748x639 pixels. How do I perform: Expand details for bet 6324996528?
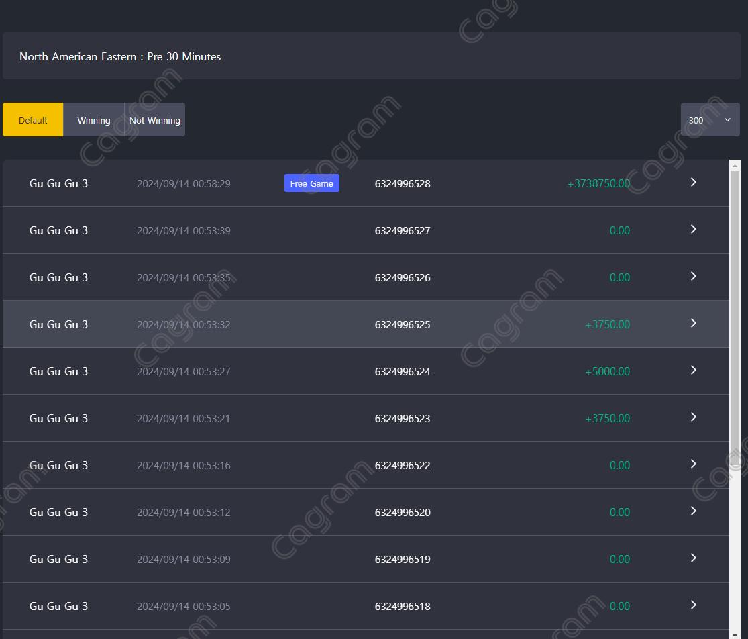click(x=694, y=183)
